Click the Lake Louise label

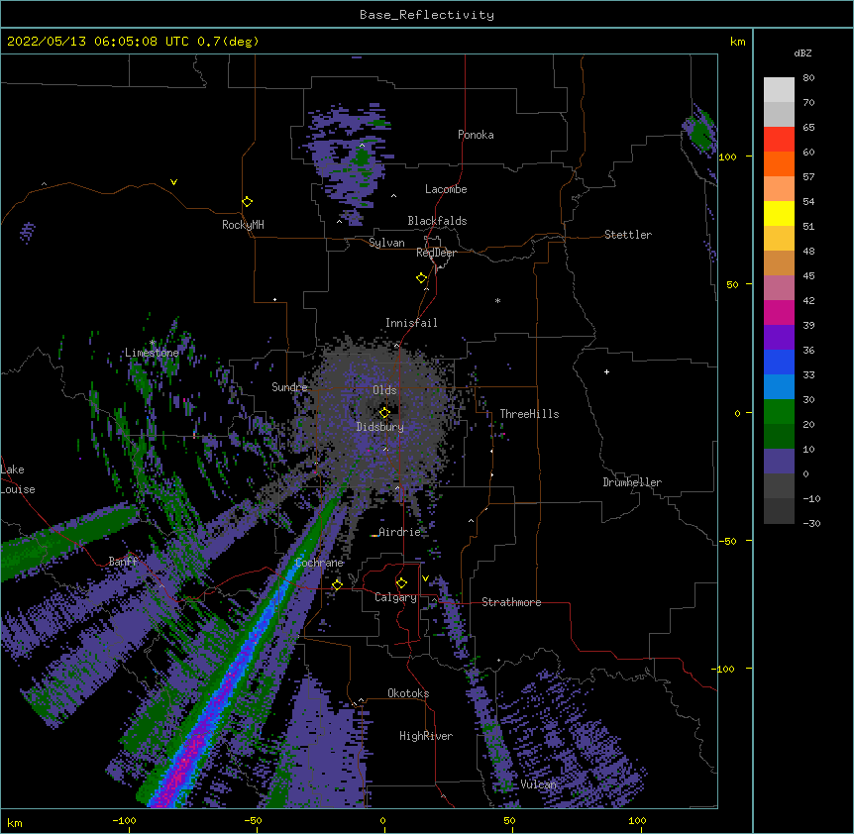(x=18, y=479)
